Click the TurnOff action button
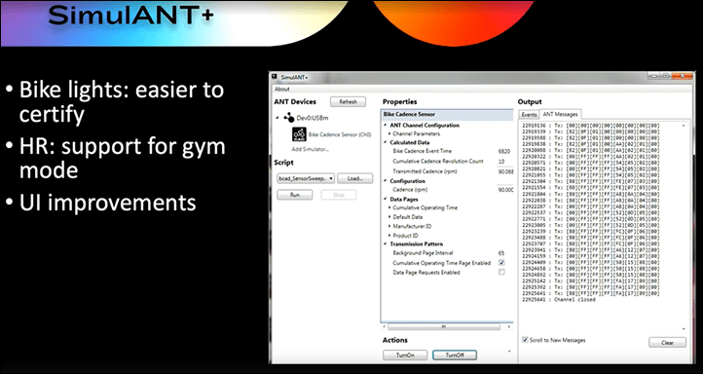 [454, 355]
